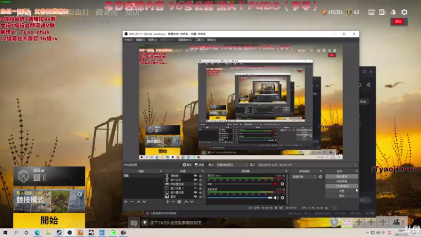Open the 场景集合(S) menu in OBS
Image resolution: width=421 pixels, height=237 pixels.
coord(185,40)
